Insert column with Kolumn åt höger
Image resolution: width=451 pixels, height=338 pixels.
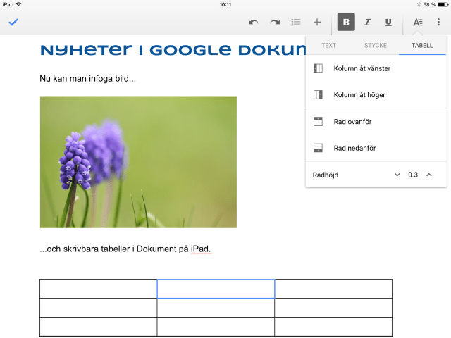click(x=359, y=94)
